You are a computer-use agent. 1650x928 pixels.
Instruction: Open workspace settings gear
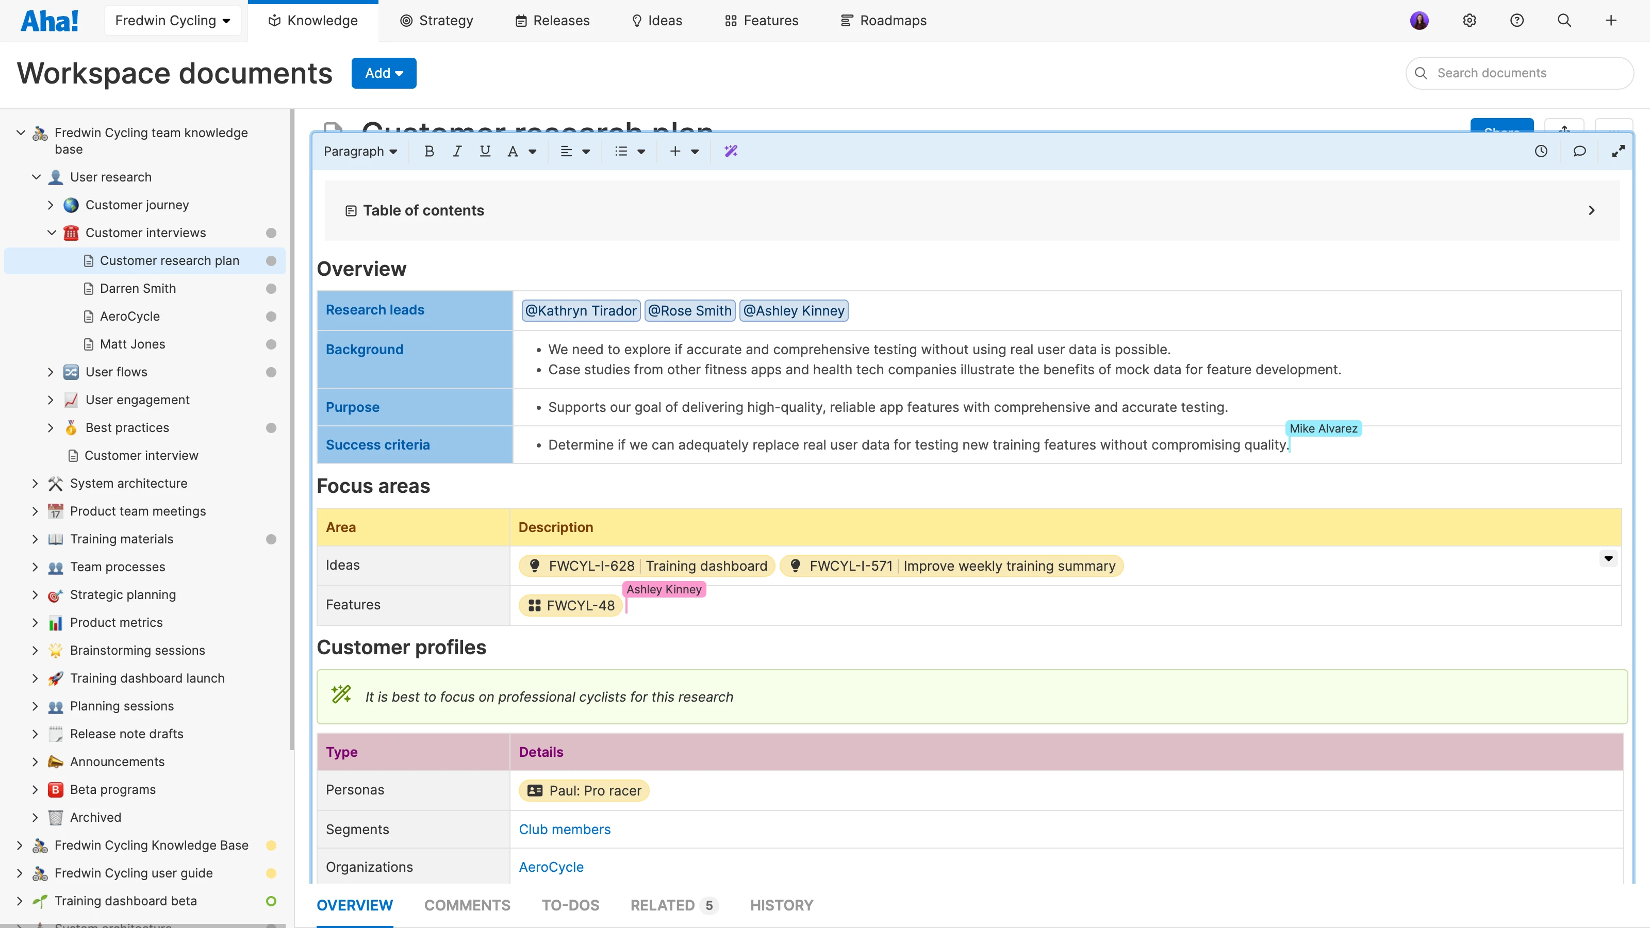tap(1468, 20)
